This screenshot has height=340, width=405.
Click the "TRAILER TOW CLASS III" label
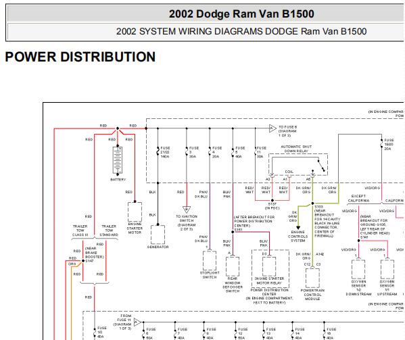80,230
